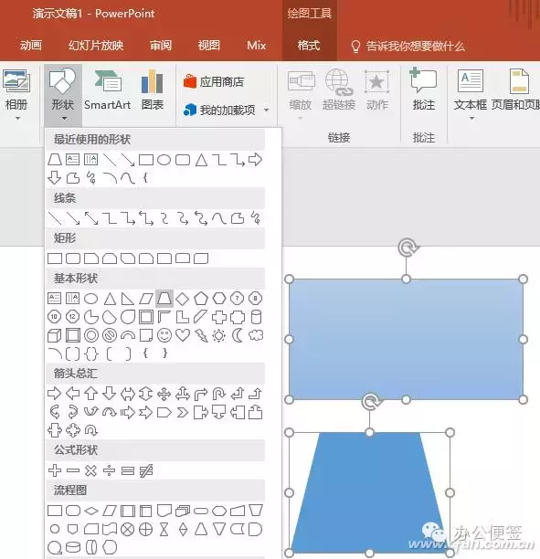The height and width of the screenshot is (559, 540).
Task: Choose the straight line under 线条
Action: [55, 218]
